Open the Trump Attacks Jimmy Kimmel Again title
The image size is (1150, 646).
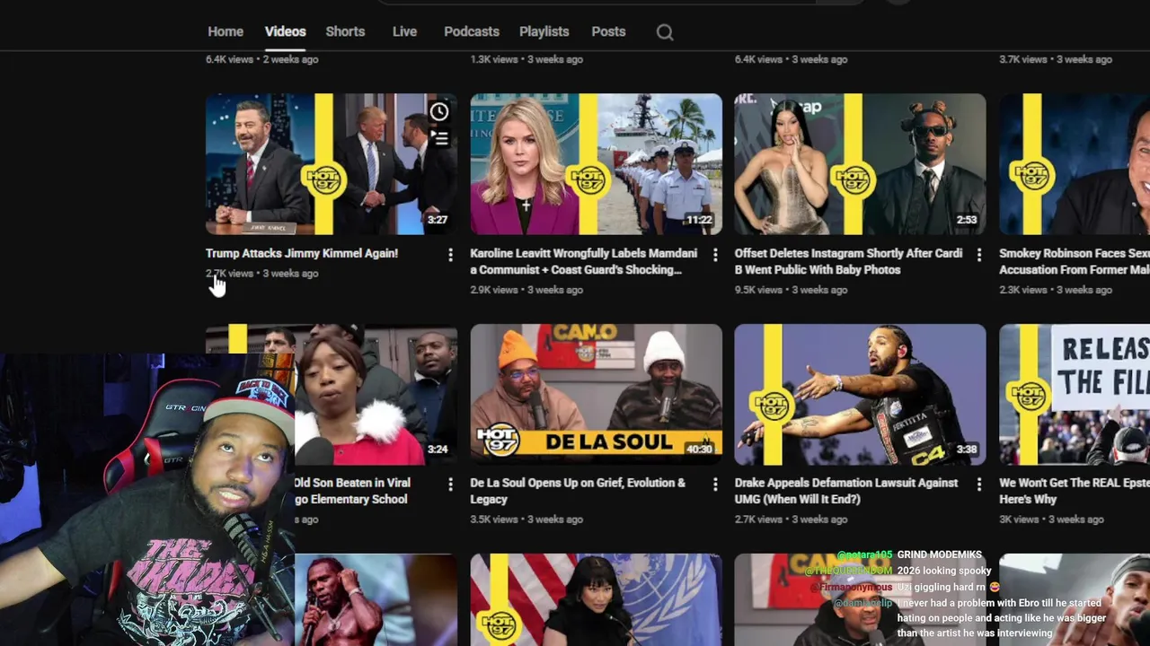pos(302,253)
